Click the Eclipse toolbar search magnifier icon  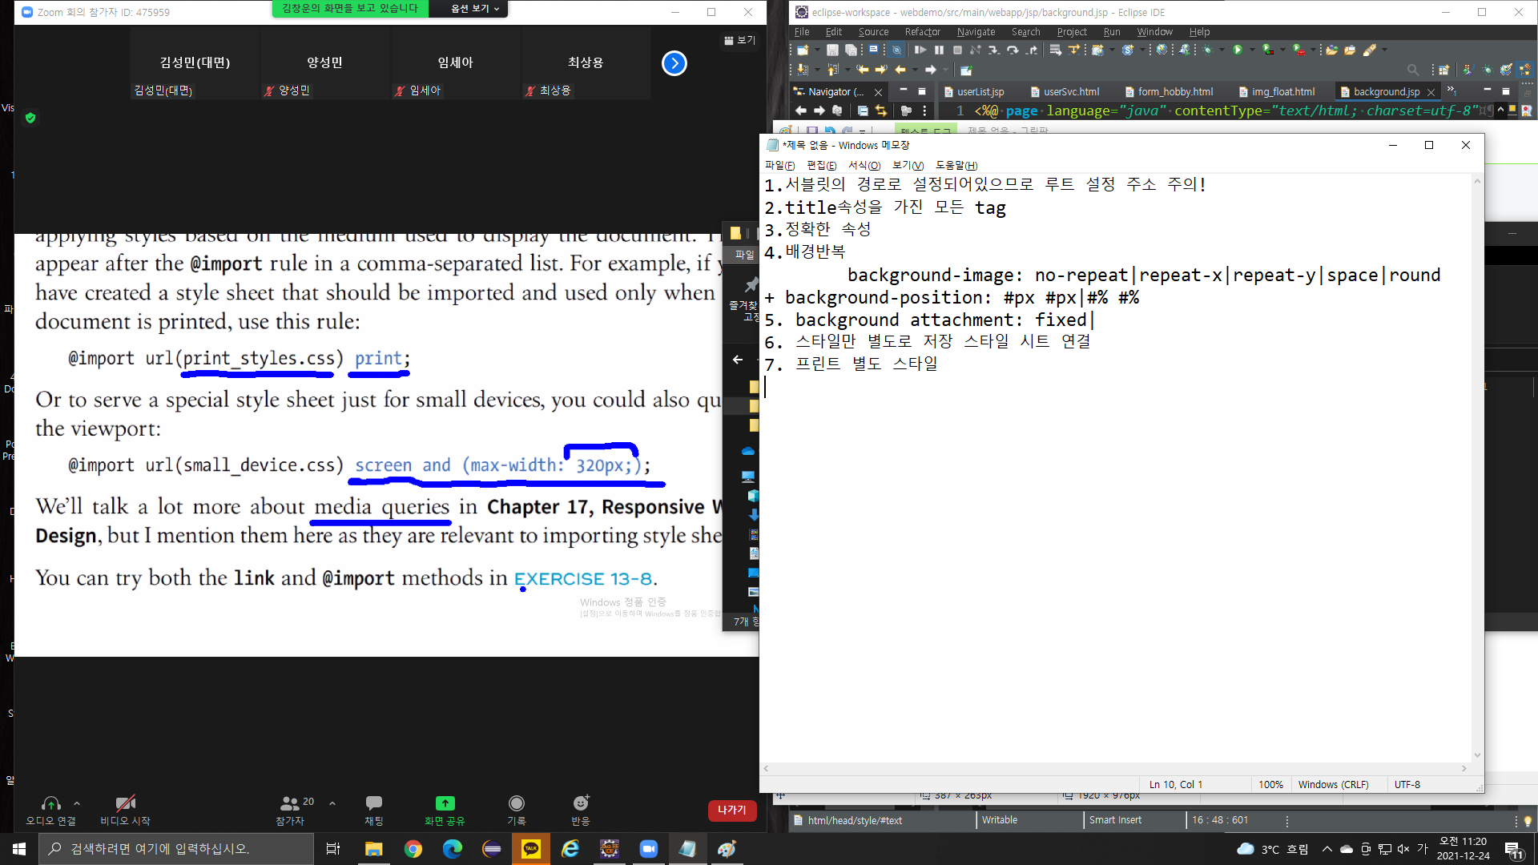pyautogui.click(x=1412, y=70)
